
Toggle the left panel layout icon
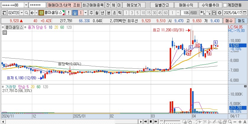tap(5, 13)
